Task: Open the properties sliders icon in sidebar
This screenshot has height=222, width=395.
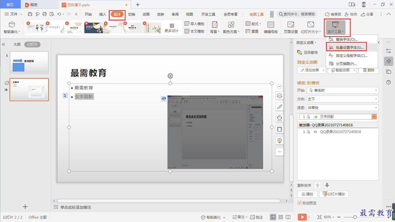Action: 389,51
